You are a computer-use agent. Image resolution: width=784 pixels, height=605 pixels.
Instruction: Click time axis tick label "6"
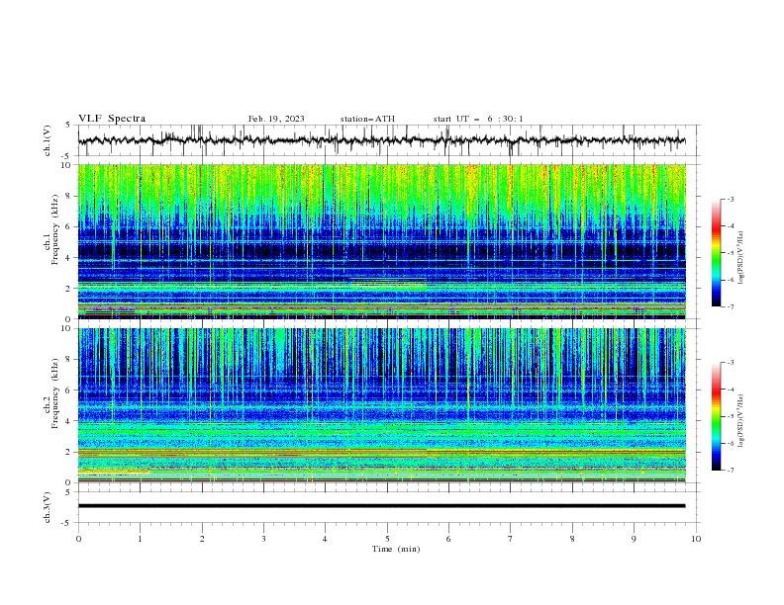(x=448, y=539)
